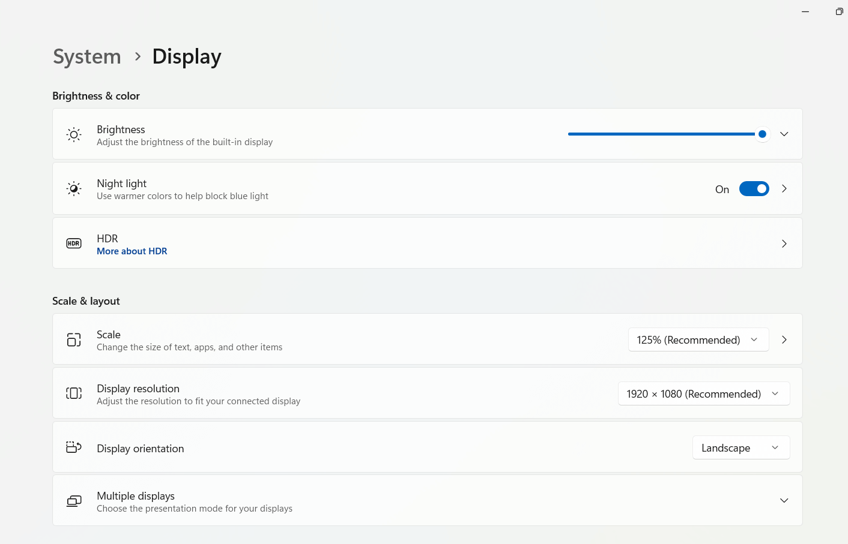Open the Display resolution dropdown

[703, 394]
